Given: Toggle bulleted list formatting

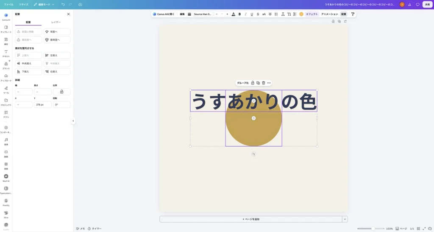Looking at the screenshot, I should coord(276,14).
